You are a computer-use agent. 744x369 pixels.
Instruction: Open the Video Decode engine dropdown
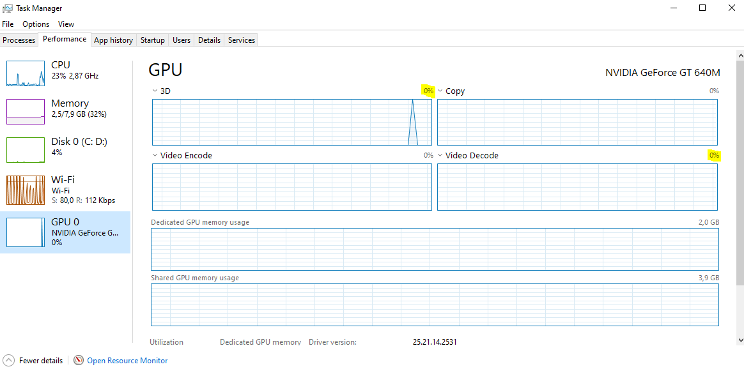pos(440,155)
